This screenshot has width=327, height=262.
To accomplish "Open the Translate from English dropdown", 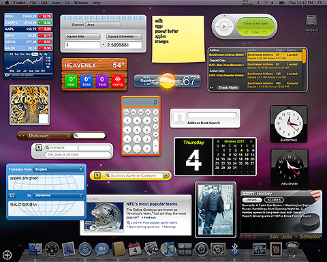I will [59, 169].
